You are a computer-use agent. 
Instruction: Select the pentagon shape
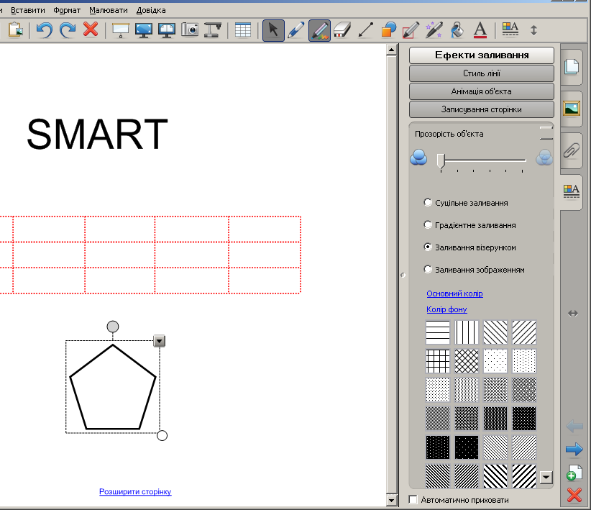click(113, 387)
